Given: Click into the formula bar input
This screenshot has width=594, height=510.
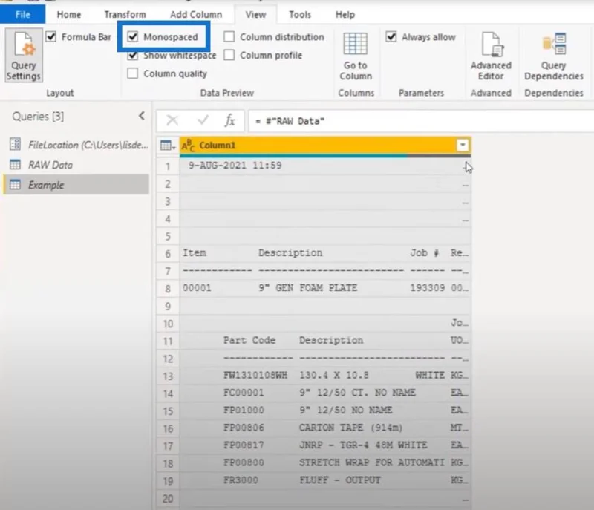Looking at the screenshot, I should (420, 121).
